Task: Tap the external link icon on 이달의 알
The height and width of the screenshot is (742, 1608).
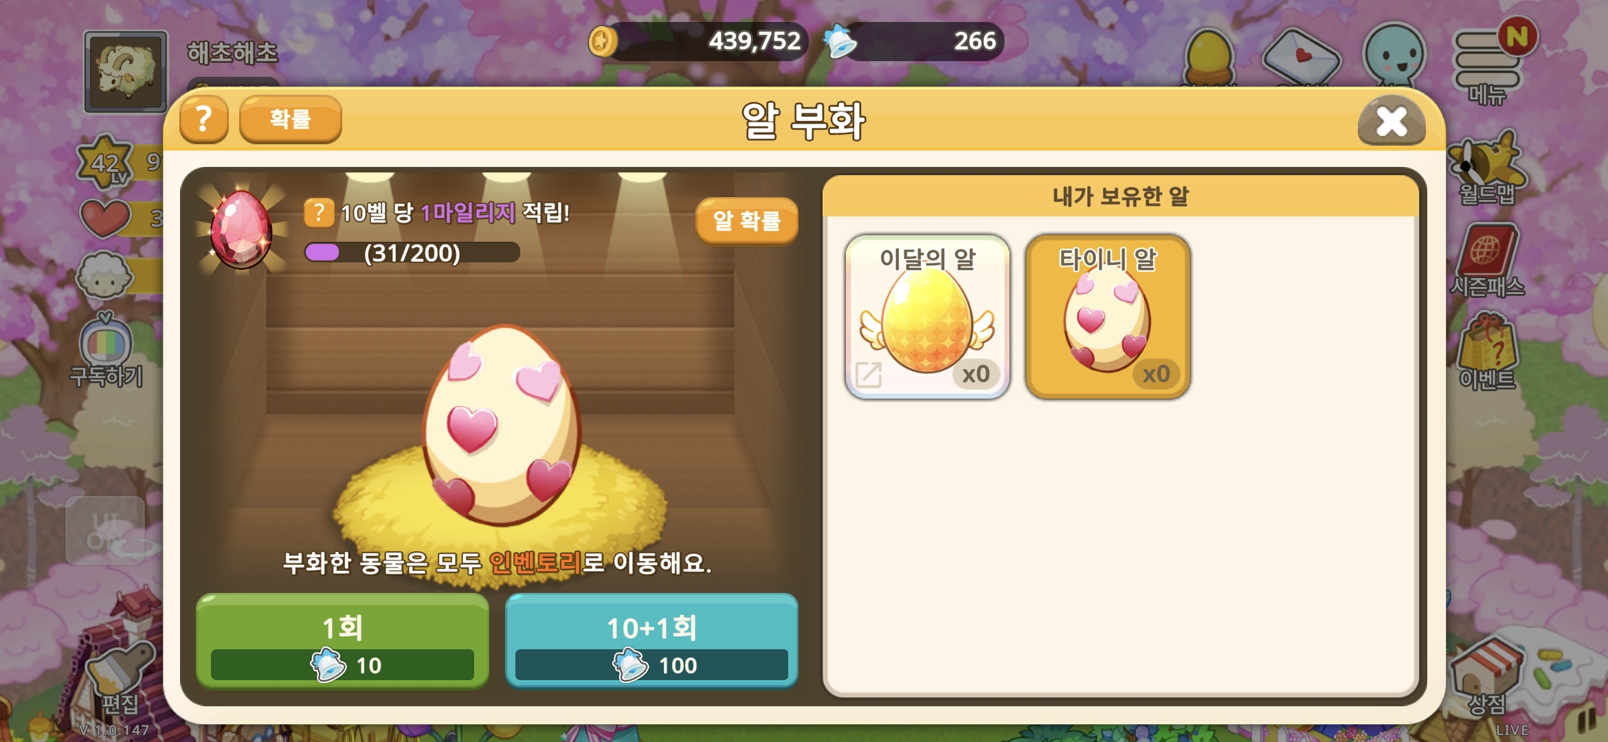Action: coord(869,374)
